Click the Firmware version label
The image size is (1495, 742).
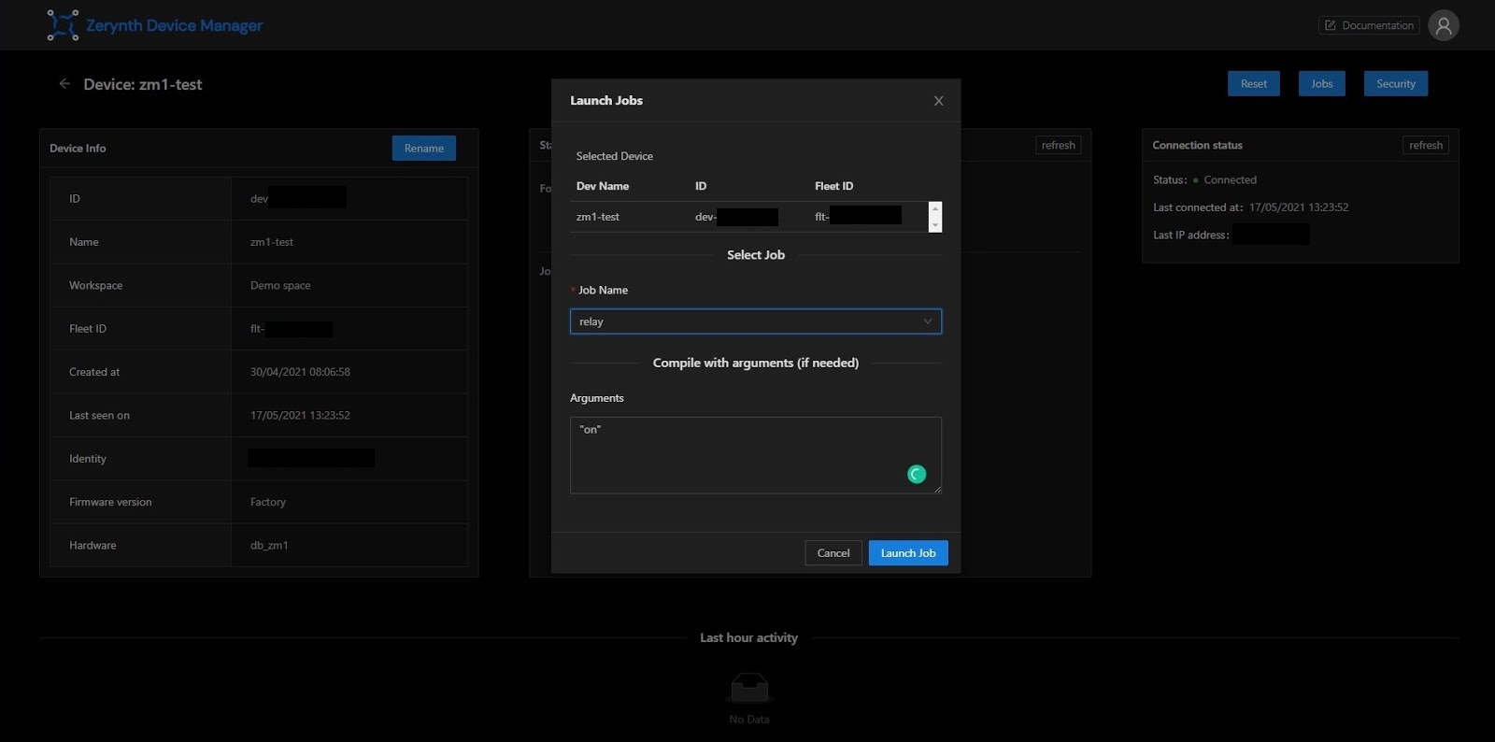click(110, 502)
